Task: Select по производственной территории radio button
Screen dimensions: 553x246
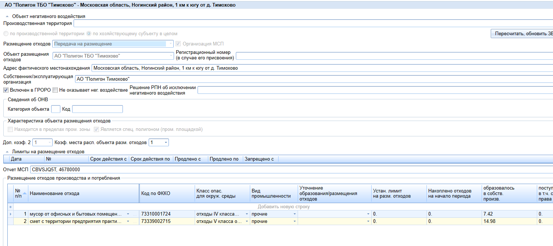Action: tap(6, 34)
